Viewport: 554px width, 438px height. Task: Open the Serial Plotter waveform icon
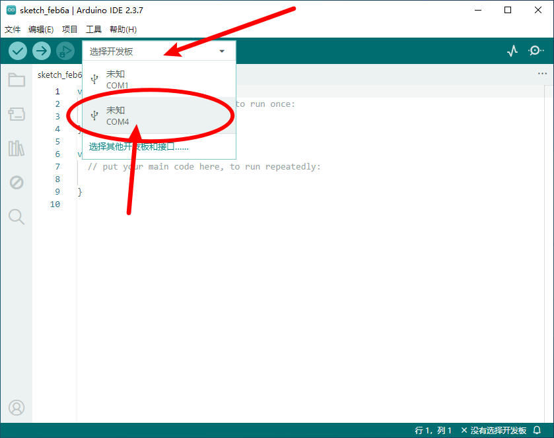[512, 51]
